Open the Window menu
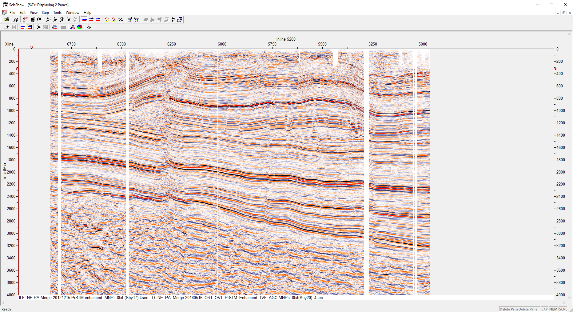 73,13
